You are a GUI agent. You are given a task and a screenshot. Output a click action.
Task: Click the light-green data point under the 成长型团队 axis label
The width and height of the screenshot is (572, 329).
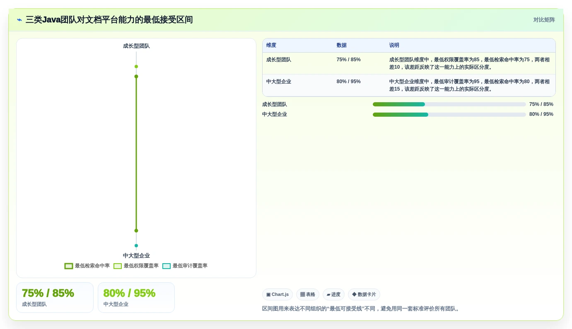coord(136,67)
